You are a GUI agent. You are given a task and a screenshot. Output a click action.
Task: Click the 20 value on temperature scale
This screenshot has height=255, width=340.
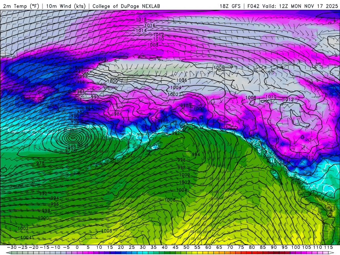click(121, 247)
